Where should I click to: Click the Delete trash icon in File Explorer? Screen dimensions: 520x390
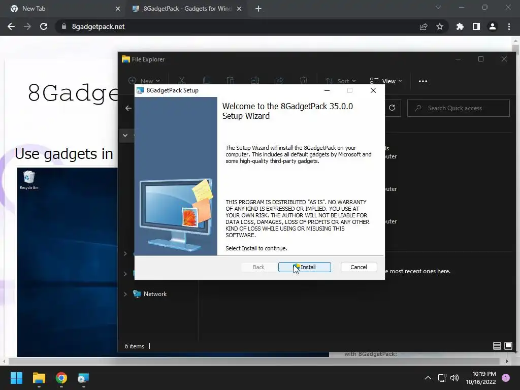tap(304, 81)
